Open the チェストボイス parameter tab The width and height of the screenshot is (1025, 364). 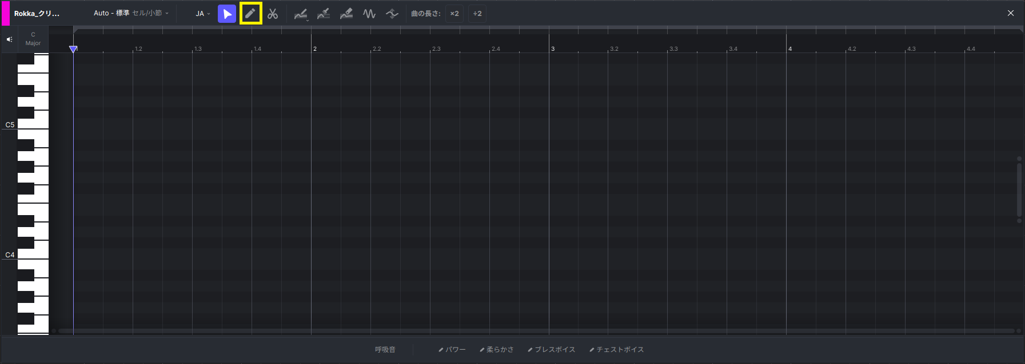point(617,350)
